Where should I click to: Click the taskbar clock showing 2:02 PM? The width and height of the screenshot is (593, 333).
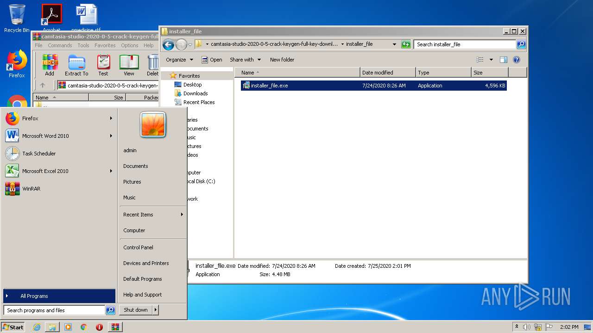(569, 327)
